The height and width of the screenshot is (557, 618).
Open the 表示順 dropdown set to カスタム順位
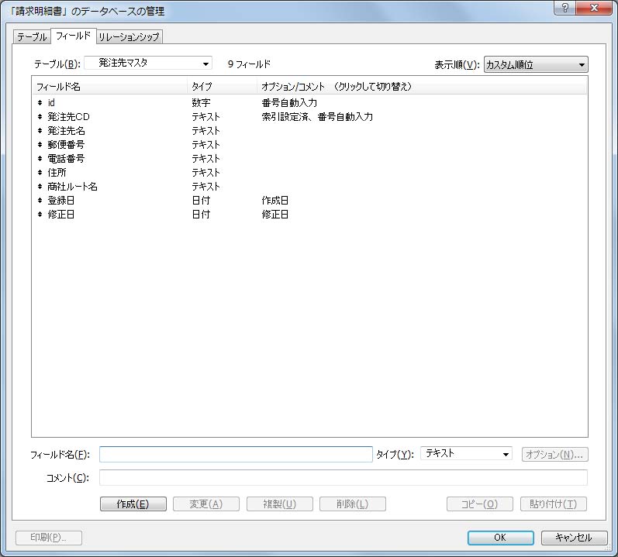(x=536, y=64)
